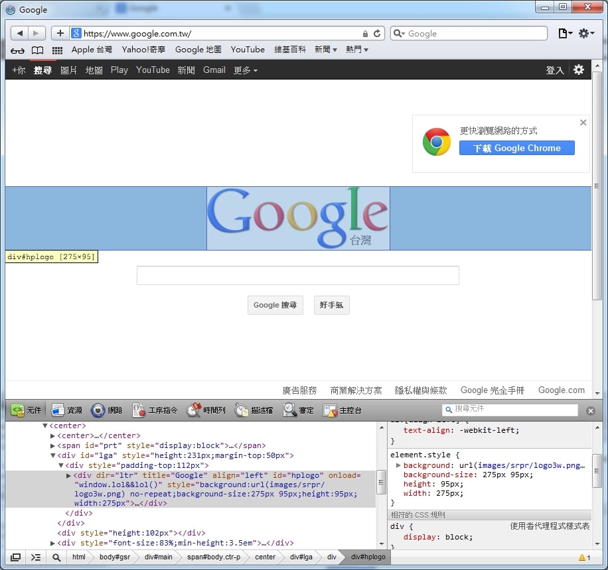Close the Web Inspector with the X button
608x570 pixels.
(x=591, y=411)
